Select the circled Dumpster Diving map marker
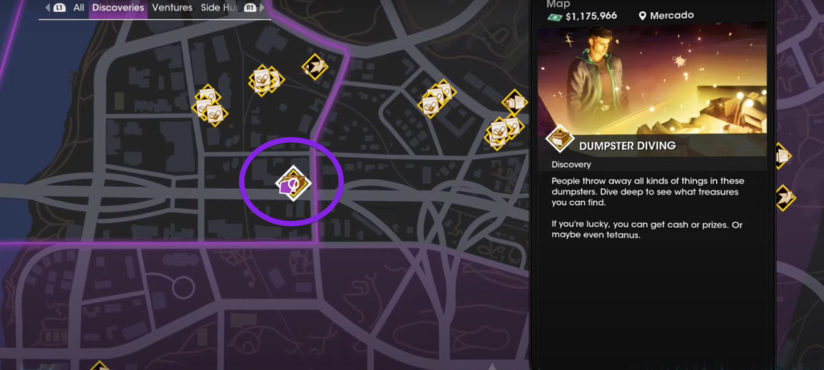824x370 pixels. [x=294, y=183]
